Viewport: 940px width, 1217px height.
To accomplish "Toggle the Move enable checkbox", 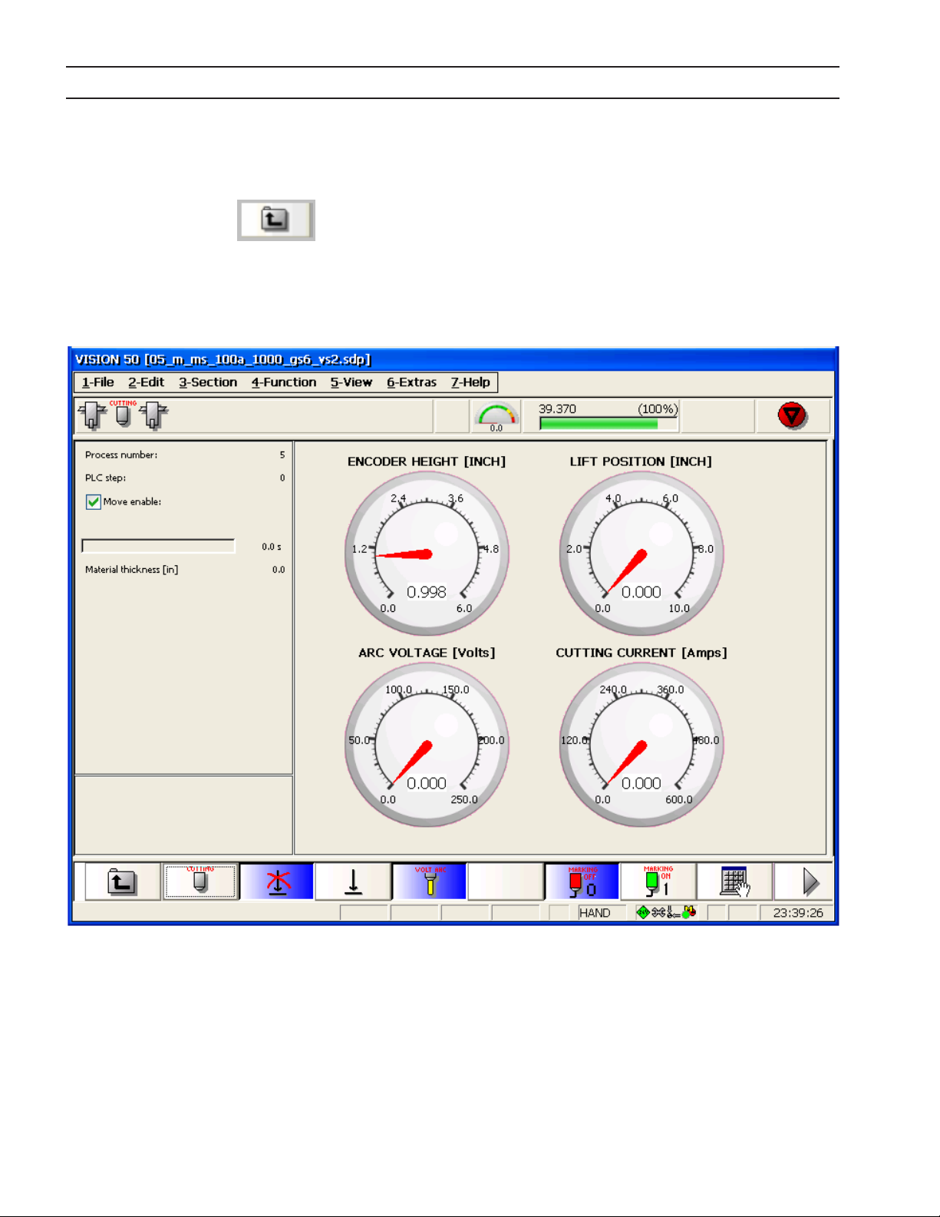I will click(x=94, y=502).
